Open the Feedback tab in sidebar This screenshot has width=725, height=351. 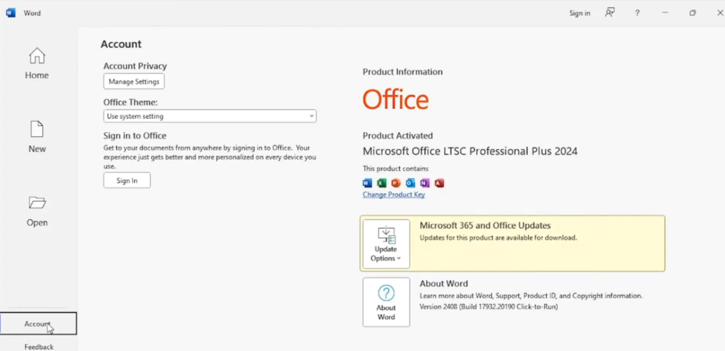tap(39, 346)
